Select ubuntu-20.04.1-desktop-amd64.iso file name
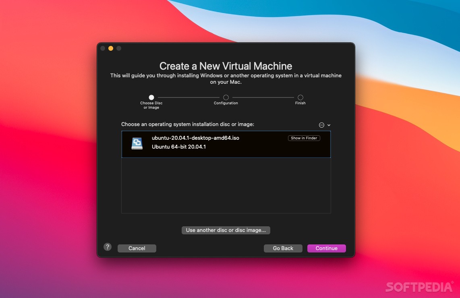 (195, 138)
